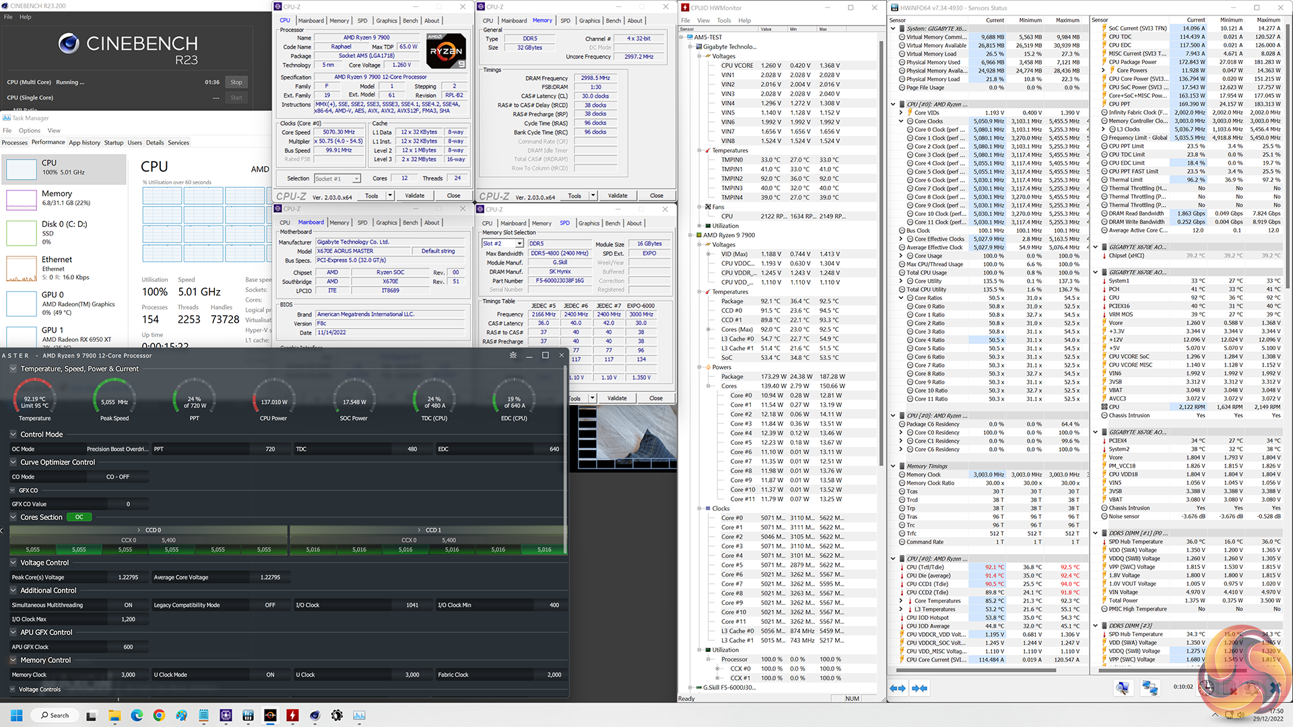The width and height of the screenshot is (1293, 727).
Task: Click Validate in CPU-Z CPU window
Action: [x=415, y=196]
